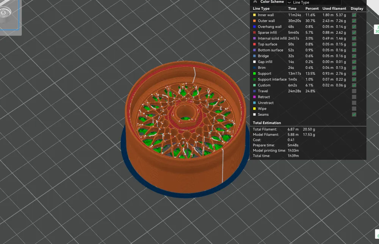The image size is (379, 244).
Task: Enable Travel display checkbox
Action: point(354,91)
